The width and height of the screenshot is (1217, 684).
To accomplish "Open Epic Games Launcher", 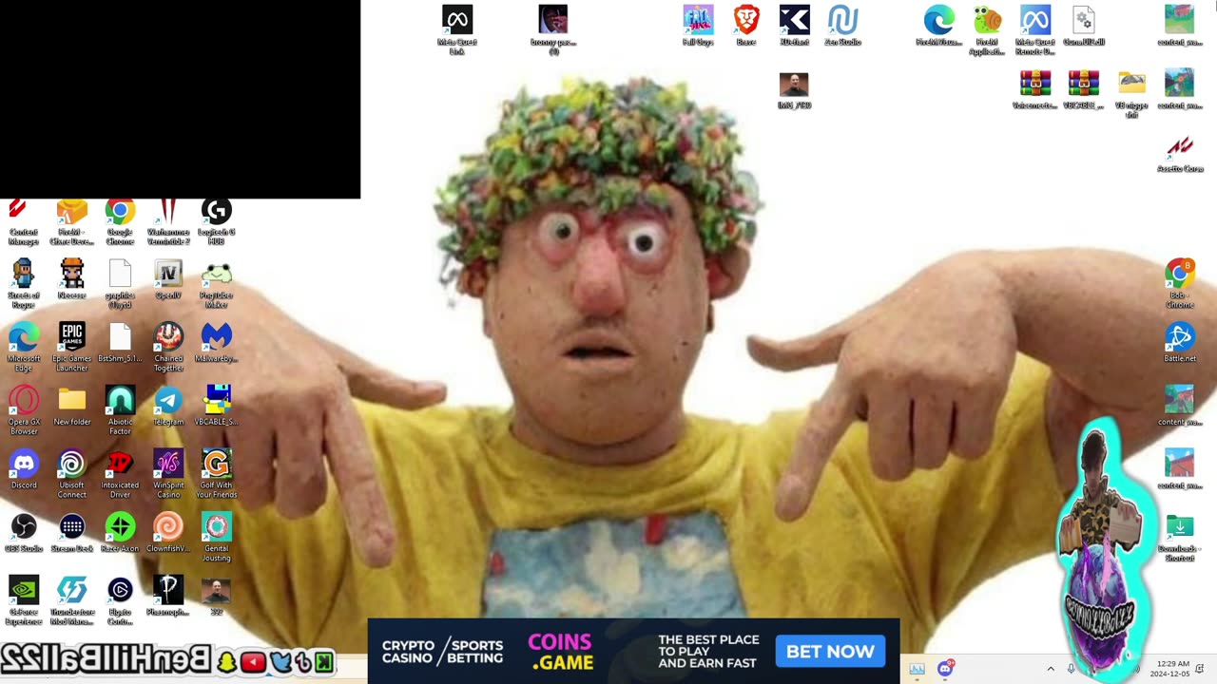I will (x=72, y=347).
